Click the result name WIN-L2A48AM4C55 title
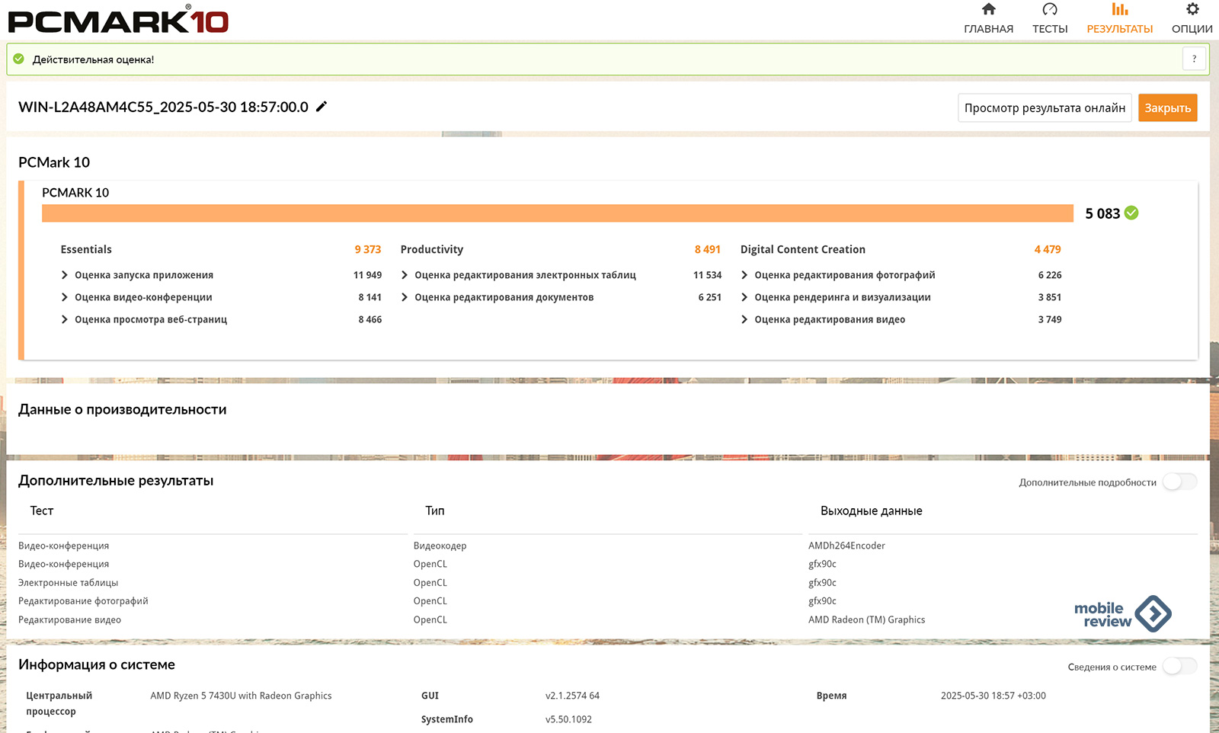The width and height of the screenshot is (1219, 733). pyautogui.click(x=163, y=107)
